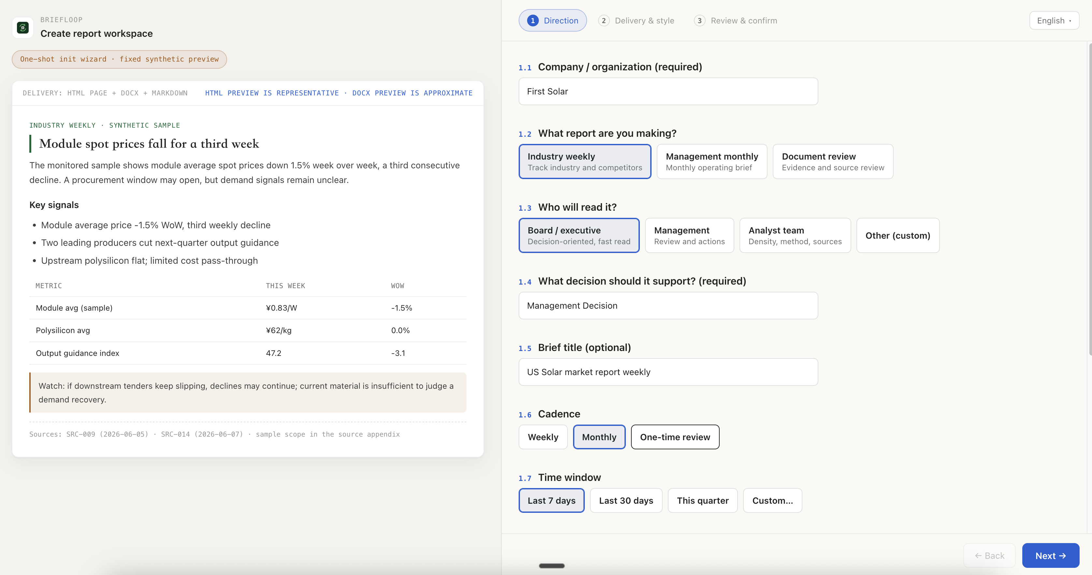This screenshot has height=575, width=1092.
Task: Open the English language dropdown
Action: [1054, 20]
